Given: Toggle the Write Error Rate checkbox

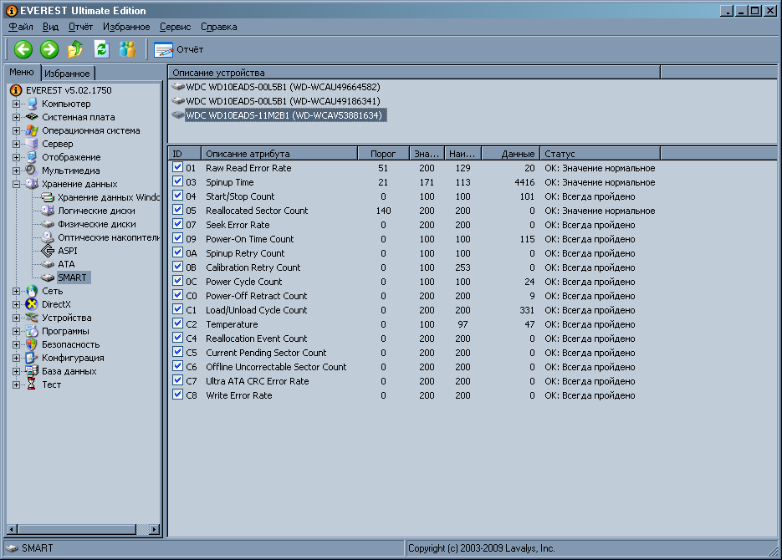Looking at the screenshot, I should (x=177, y=395).
